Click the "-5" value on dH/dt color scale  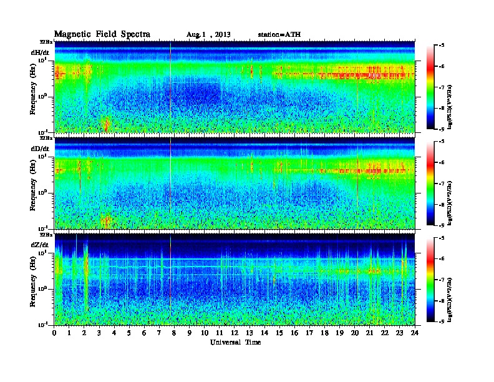(x=442, y=45)
